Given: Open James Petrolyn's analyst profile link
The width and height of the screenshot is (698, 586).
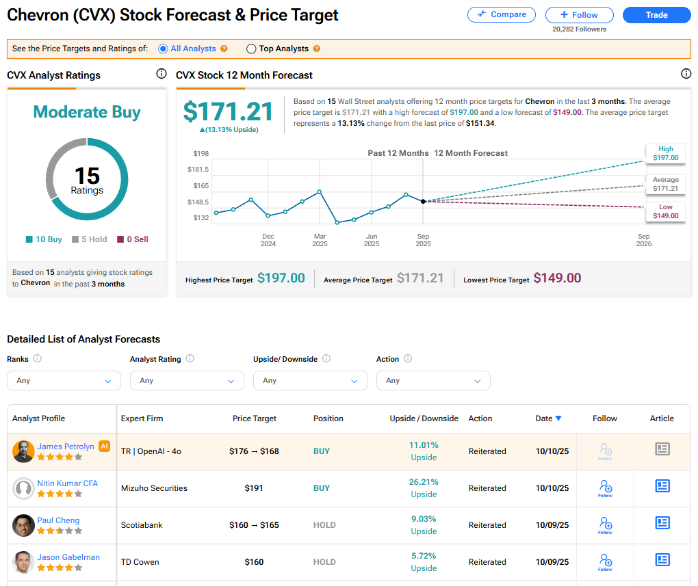Looking at the screenshot, I should click(66, 447).
